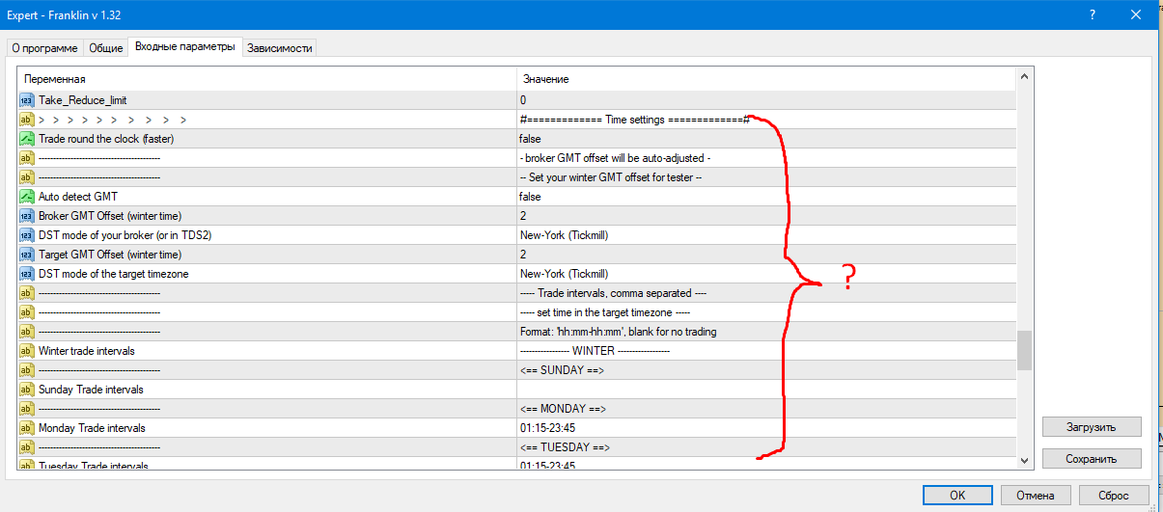This screenshot has width=1163, height=512.
Task: Select the <== MONDAY ==> value
Action: (564, 409)
